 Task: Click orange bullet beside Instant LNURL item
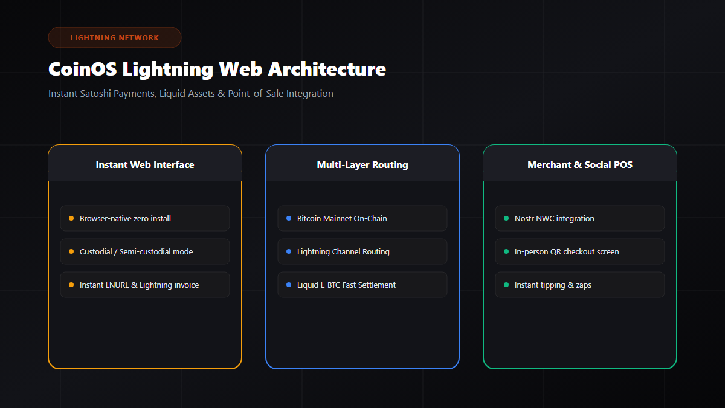[x=71, y=285]
